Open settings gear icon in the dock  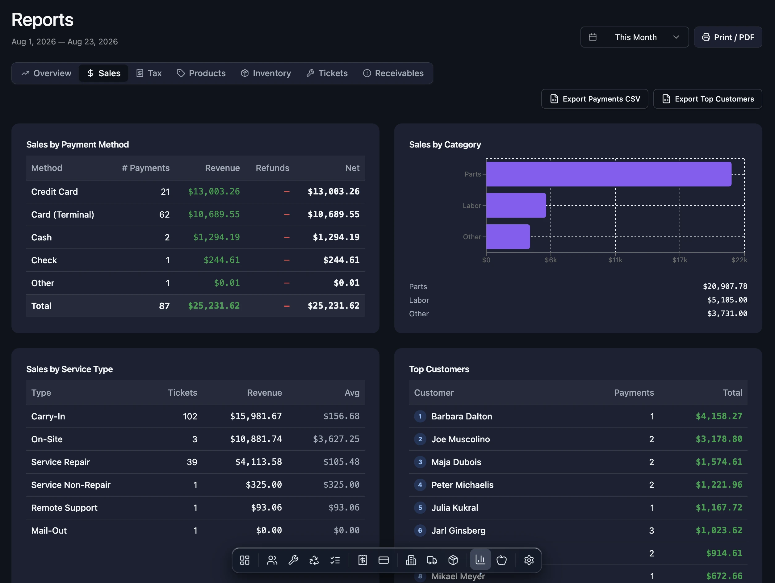click(529, 560)
